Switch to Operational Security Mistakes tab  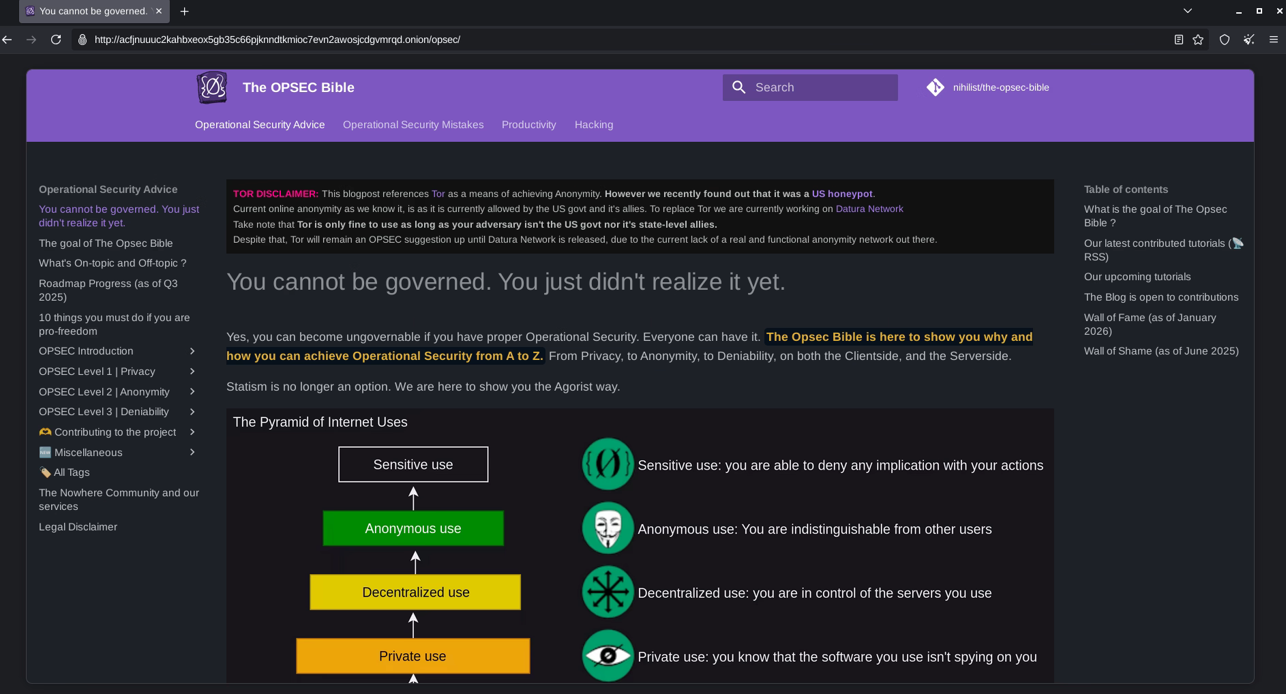(x=413, y=125)
